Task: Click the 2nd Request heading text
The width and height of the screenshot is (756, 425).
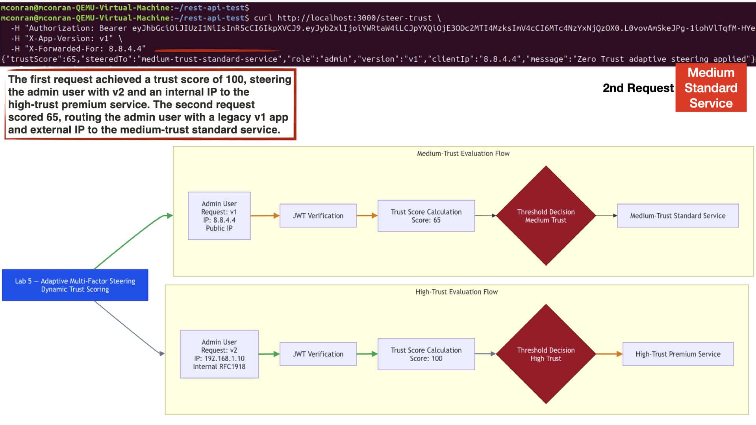Action: pos(638,88)
